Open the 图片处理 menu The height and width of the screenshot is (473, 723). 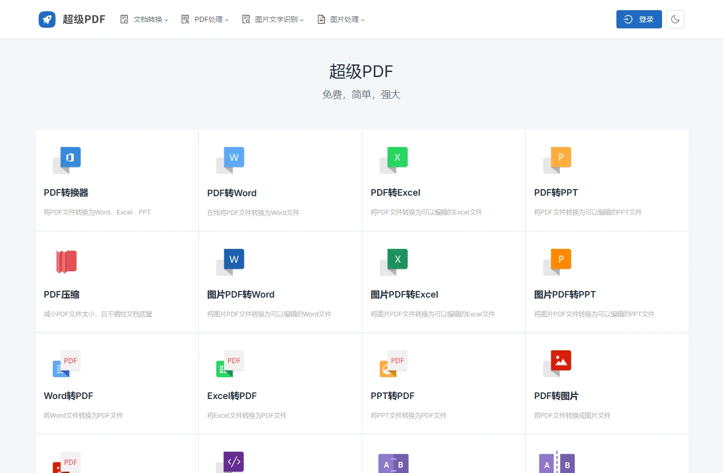341,19
